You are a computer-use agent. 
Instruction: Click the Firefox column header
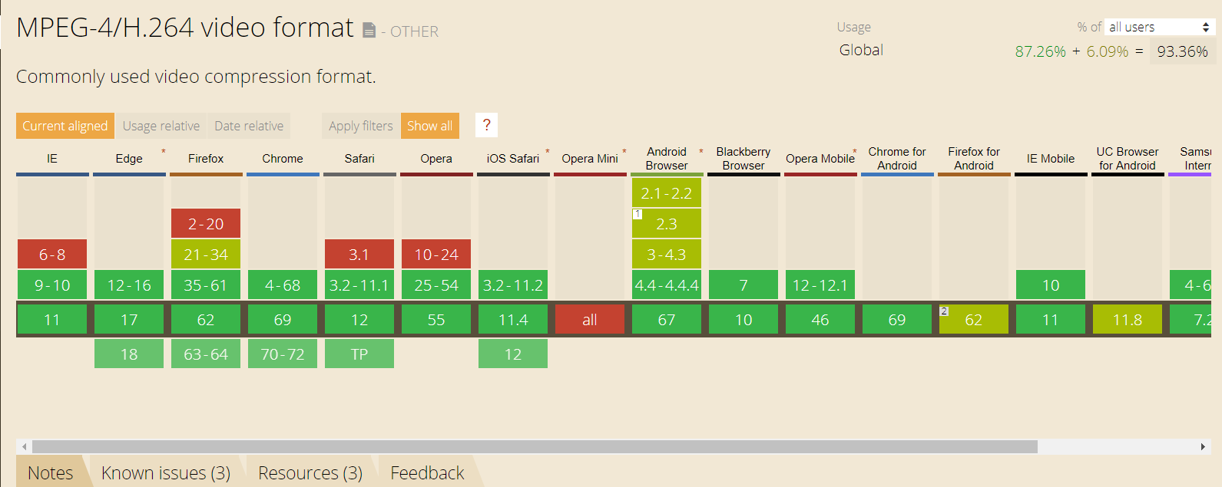206,159
